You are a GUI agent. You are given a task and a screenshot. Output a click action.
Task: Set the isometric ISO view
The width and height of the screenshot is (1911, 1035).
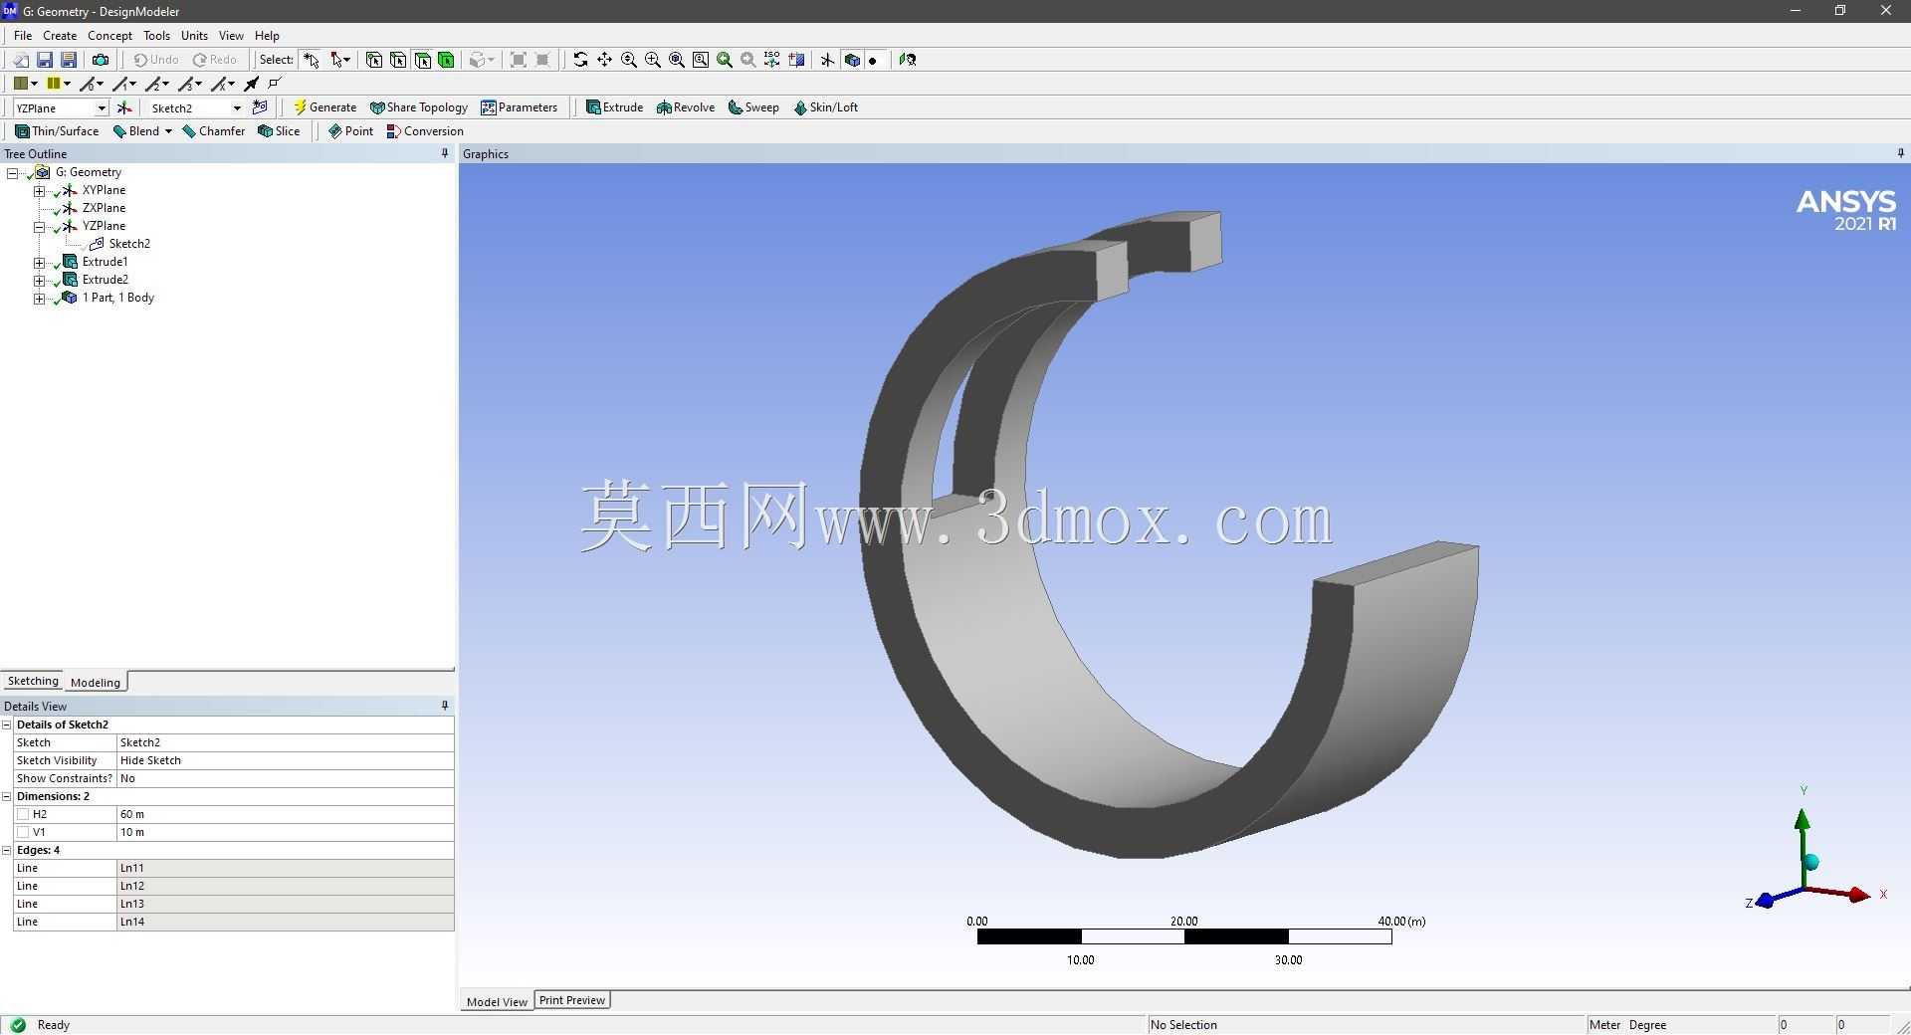tap(772, 60)
